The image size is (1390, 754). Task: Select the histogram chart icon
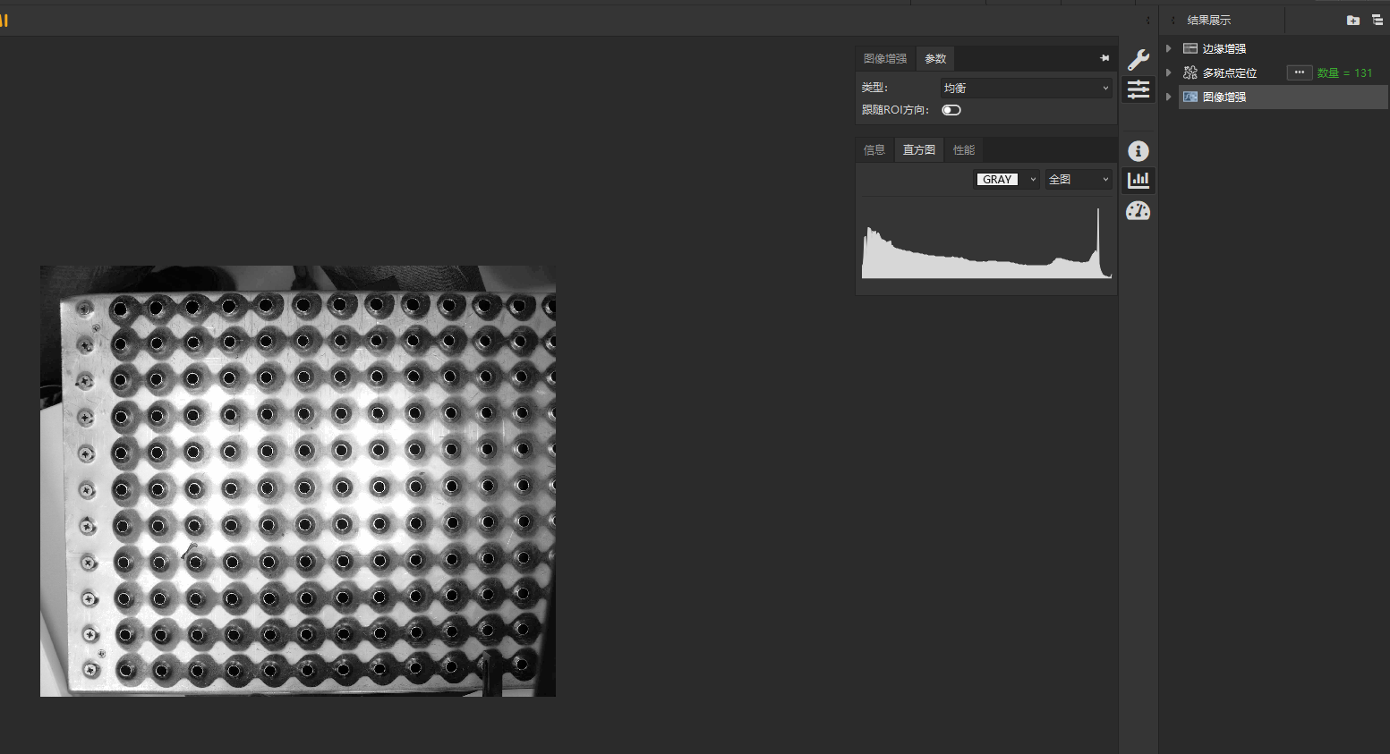point(1138,180)
